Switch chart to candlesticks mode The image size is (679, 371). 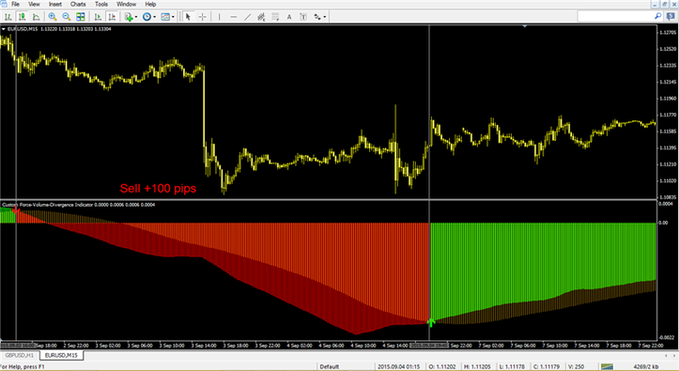(22, 17)
